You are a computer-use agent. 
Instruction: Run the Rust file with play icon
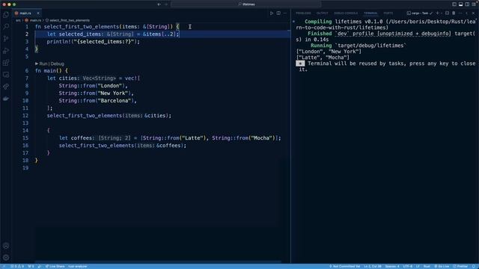pyautogui.click(x=271, y=13)
